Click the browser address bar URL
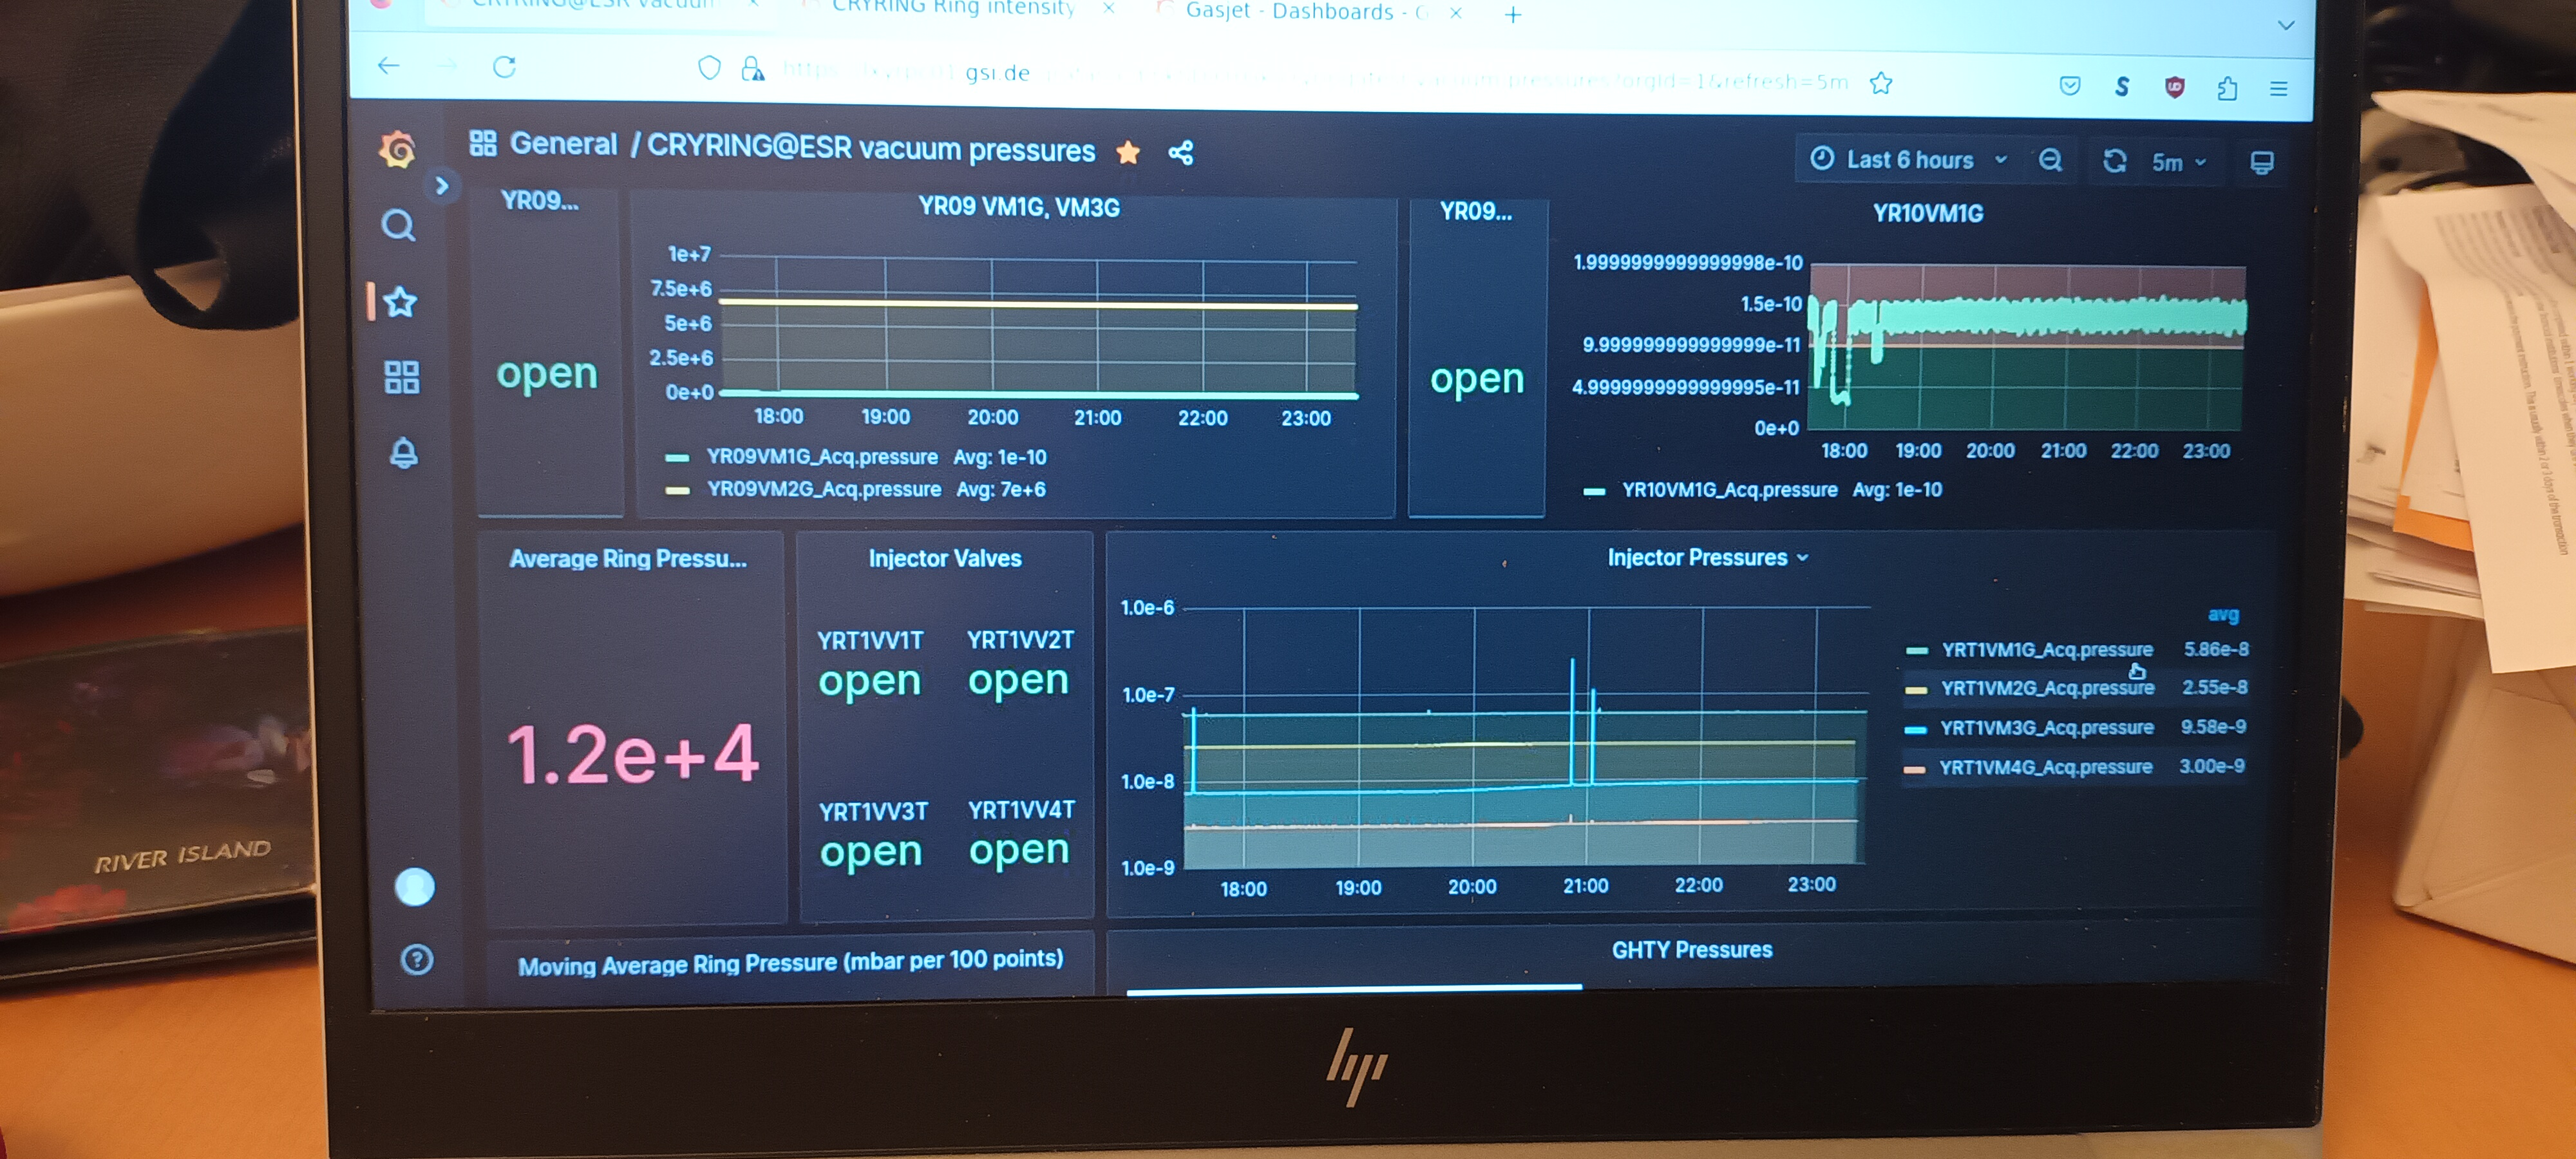The image size is (2576, 1159). 1315,77
